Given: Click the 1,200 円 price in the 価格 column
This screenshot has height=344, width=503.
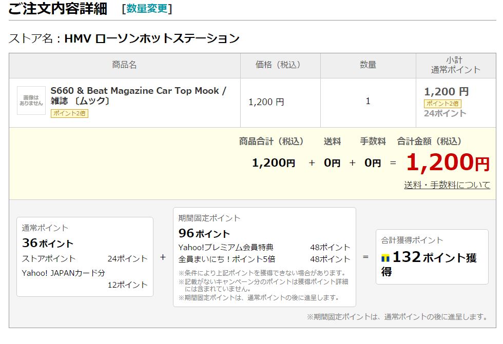Looking at the screenshot, I should [x=266, y=102].
